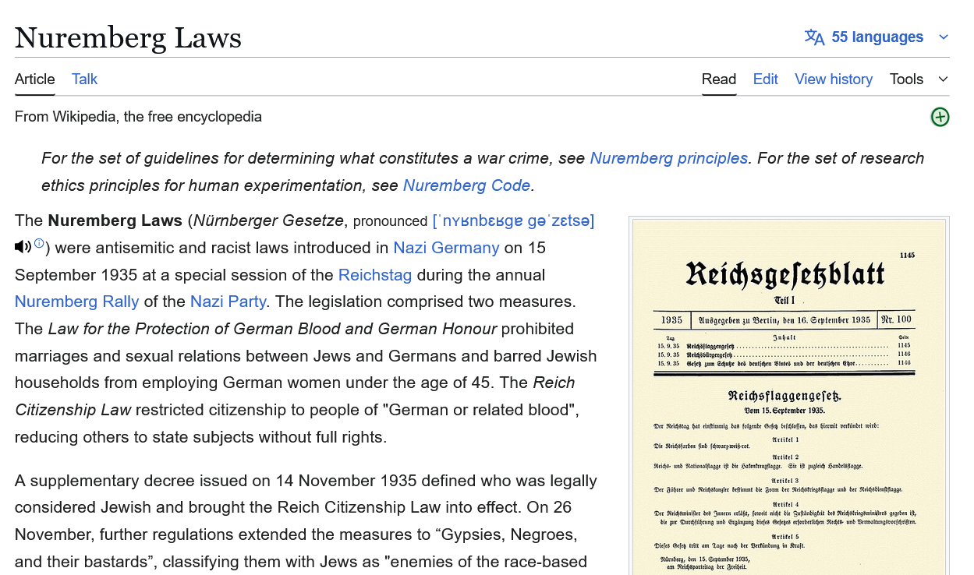Select the Article tab

tap(34, 79)
